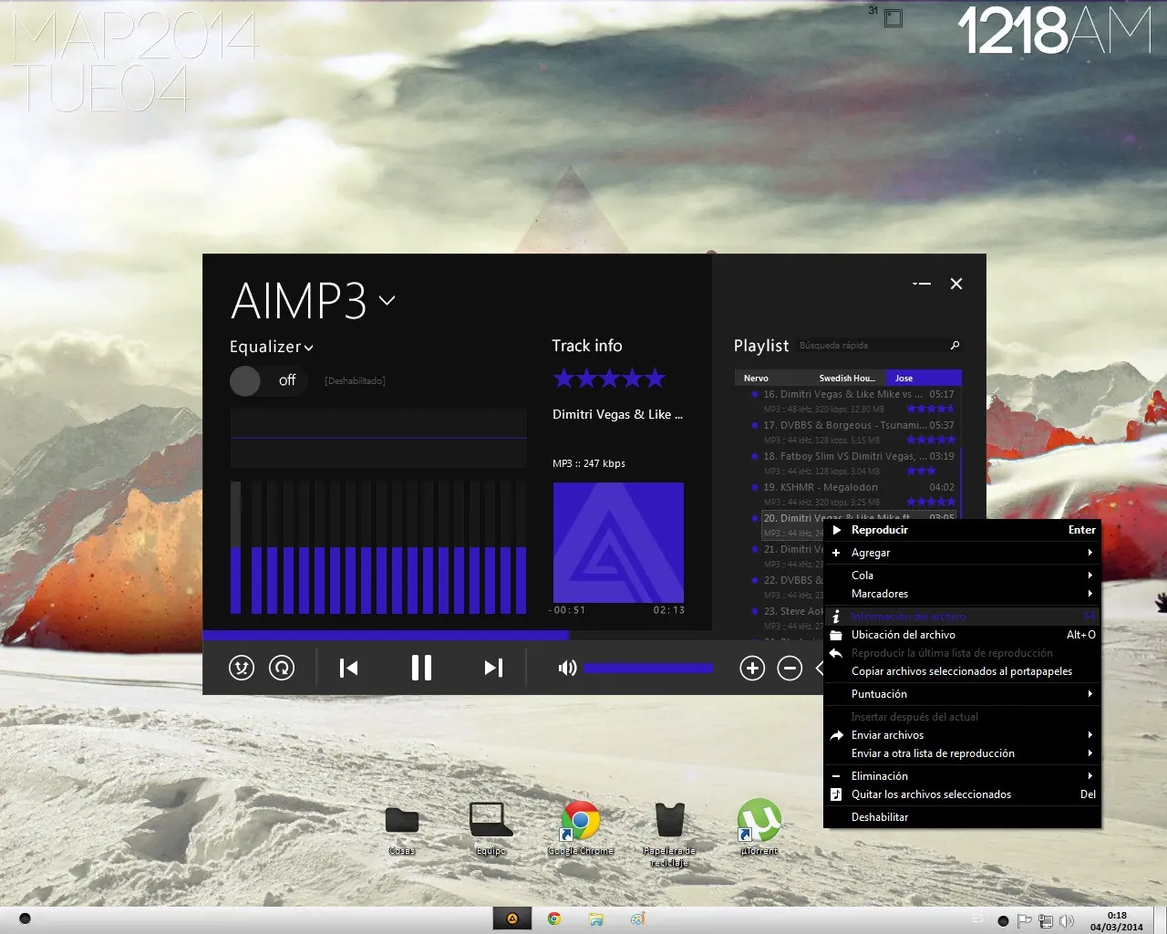Adjust the AIMP3 volume slider
Screen dimensions: 1167x934
(648, 669)
